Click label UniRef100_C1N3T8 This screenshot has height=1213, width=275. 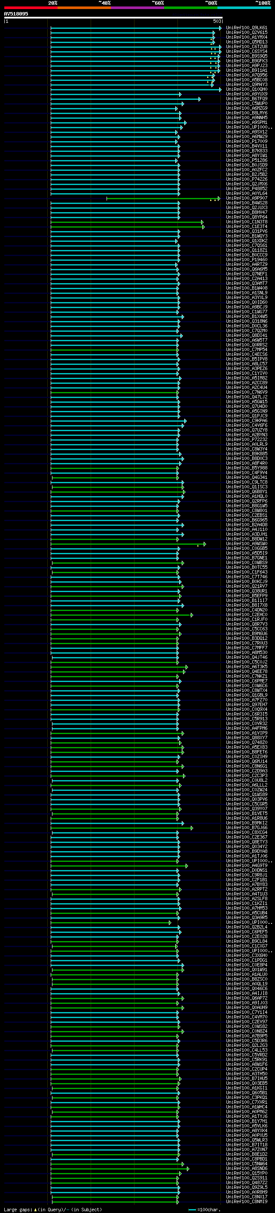(247, 222)
